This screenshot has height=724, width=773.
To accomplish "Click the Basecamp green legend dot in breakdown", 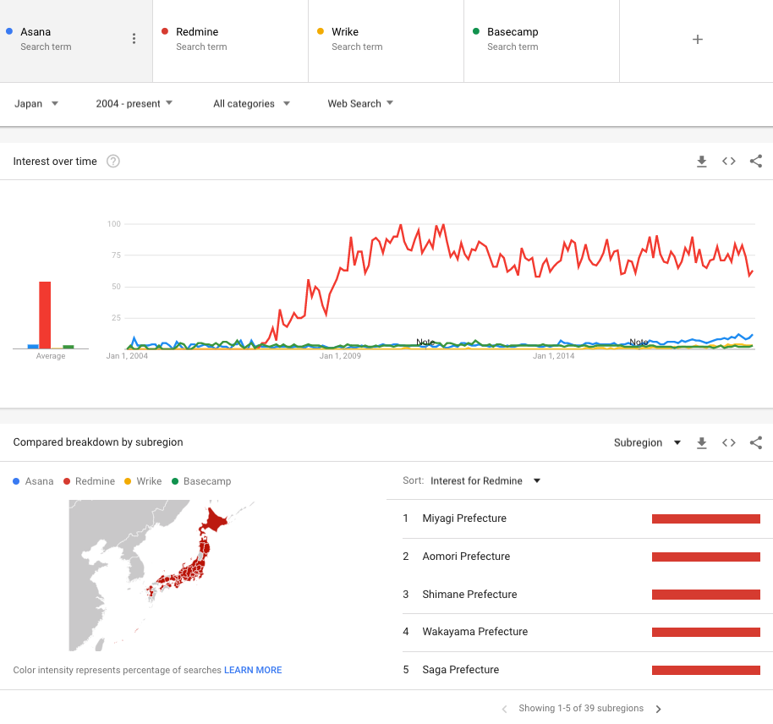I will 175,481.
